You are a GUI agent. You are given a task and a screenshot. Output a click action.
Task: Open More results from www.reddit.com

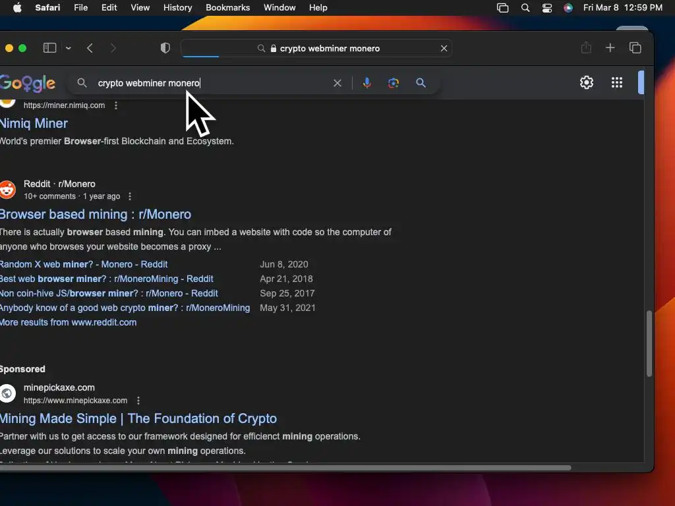click(68, 322)
